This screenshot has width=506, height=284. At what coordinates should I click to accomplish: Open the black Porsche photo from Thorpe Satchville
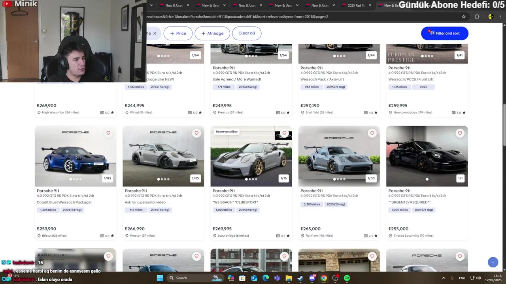427,156
